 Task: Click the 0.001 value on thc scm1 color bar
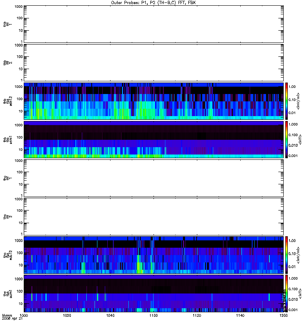pyautogui.click(x=293, y=310)
